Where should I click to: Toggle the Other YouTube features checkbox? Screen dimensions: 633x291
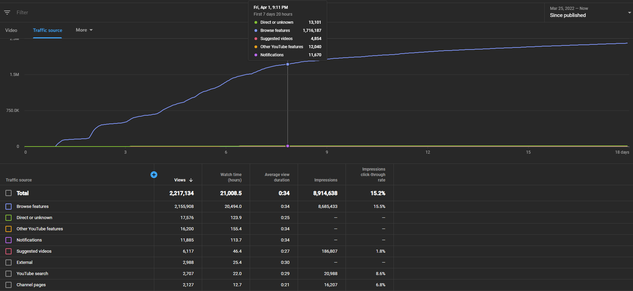[x=8, y=229]
